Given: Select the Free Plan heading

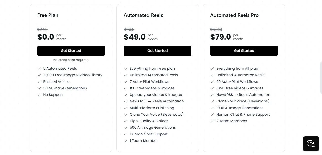Looking at the screenshot, I should pos(48,15).
